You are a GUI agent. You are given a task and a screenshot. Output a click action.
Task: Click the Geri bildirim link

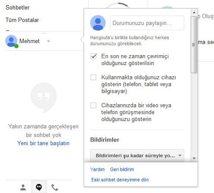tap(122, 169)
